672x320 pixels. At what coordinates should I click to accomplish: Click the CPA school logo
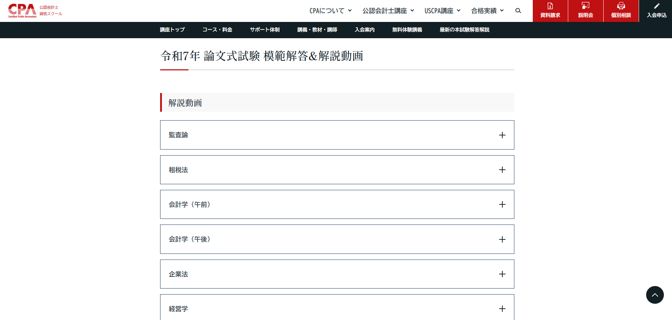[35, 11]
